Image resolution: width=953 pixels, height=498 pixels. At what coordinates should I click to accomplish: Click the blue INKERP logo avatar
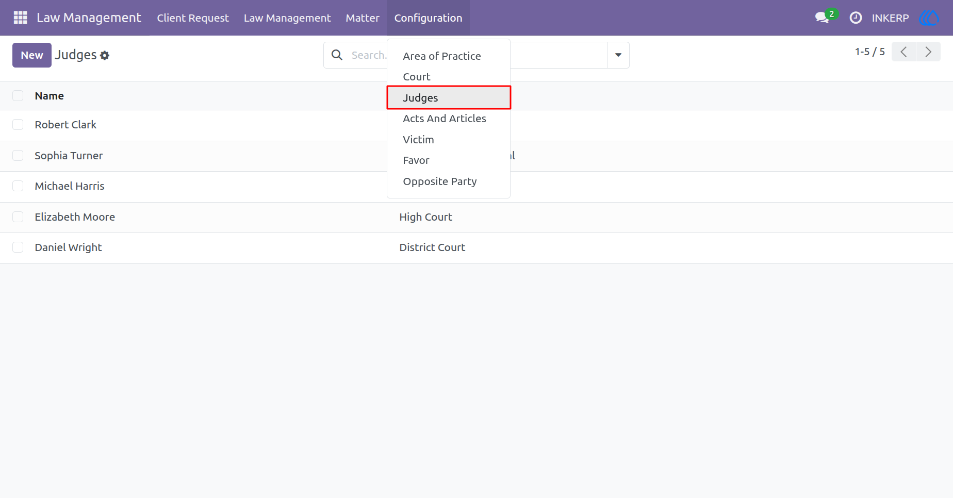pos(929,18)
